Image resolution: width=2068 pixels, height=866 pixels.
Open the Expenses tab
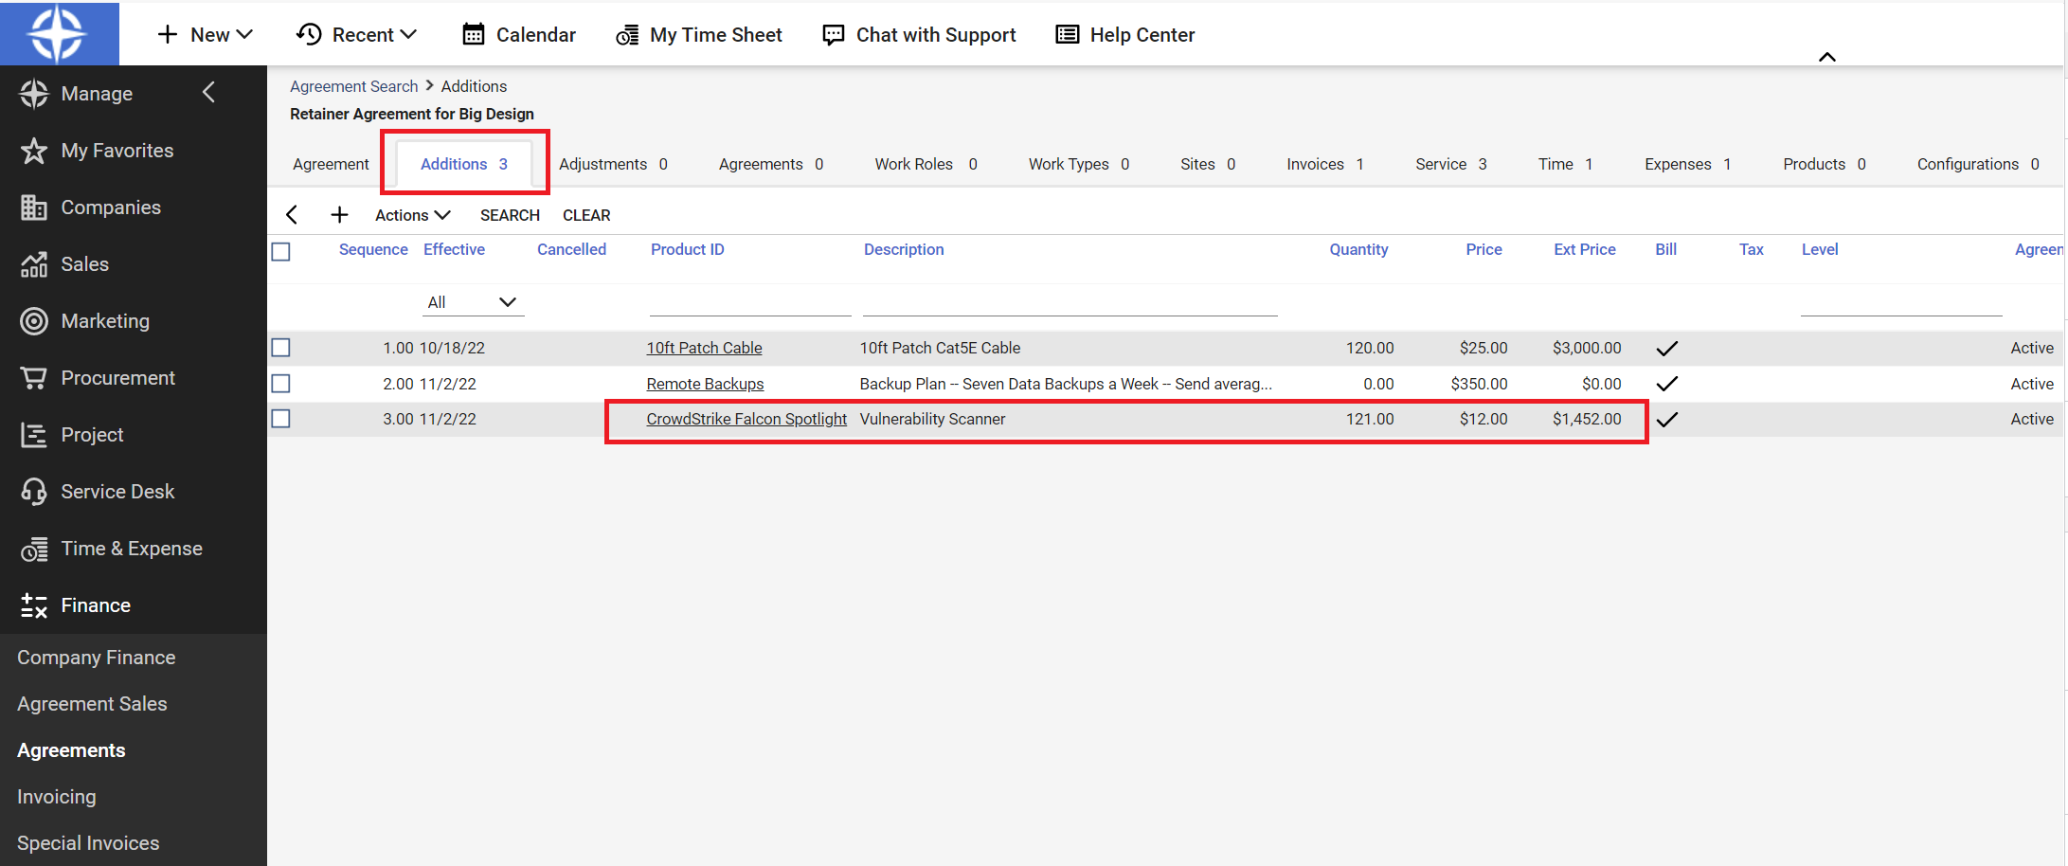coord(1688,164)
